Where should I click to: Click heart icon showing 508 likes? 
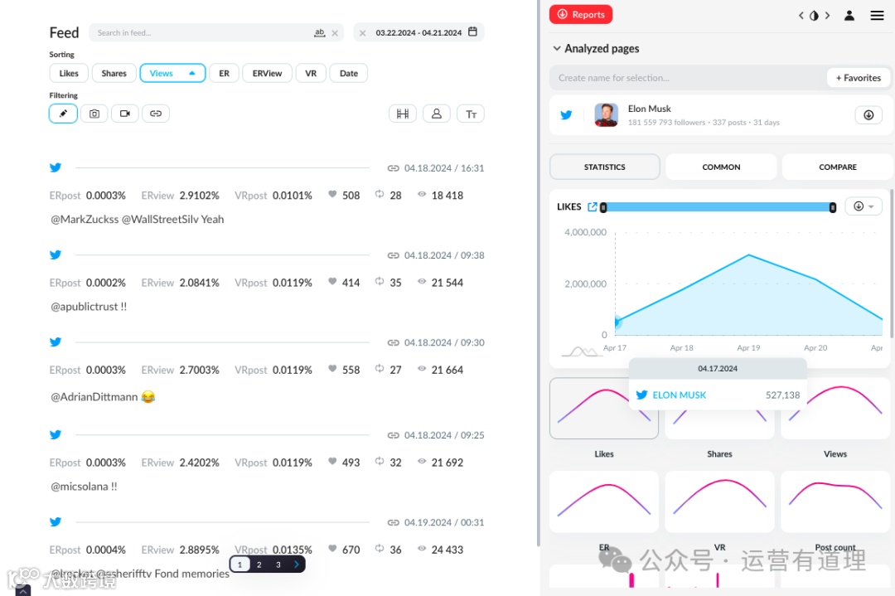[332, 194]
